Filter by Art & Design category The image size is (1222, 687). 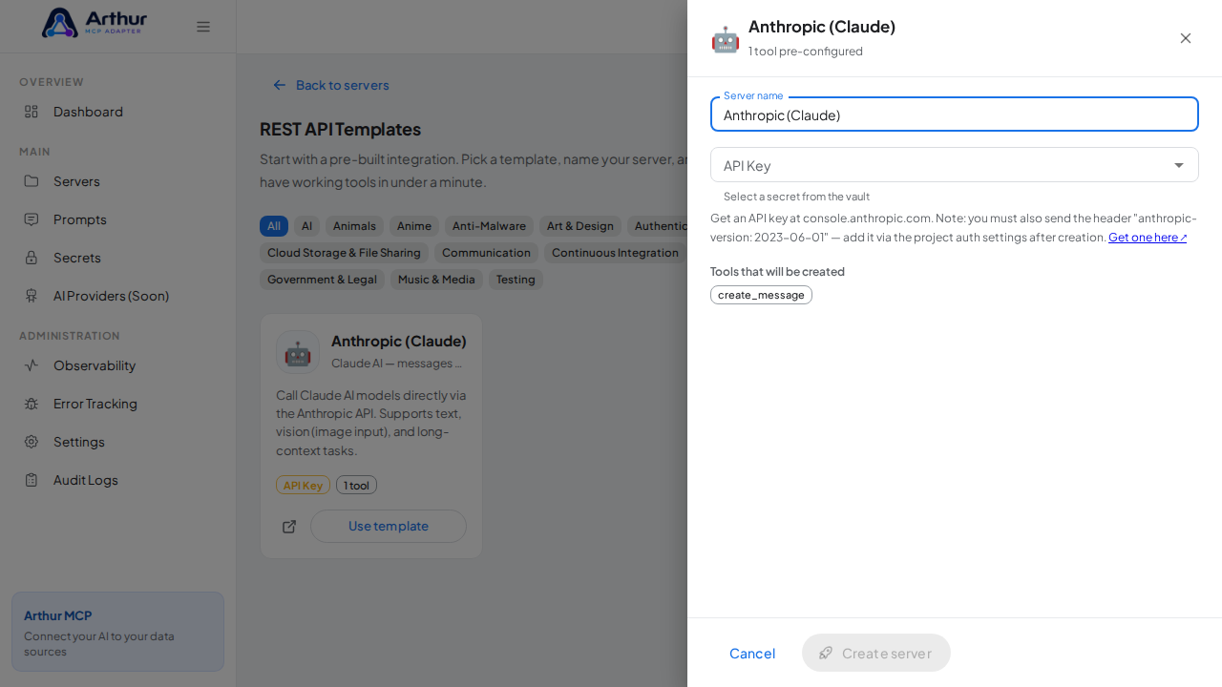point(580,226)
